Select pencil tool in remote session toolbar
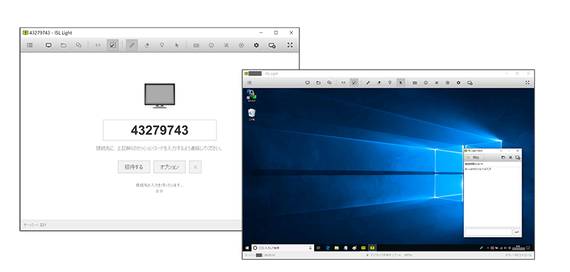 (x=368, y=83)
